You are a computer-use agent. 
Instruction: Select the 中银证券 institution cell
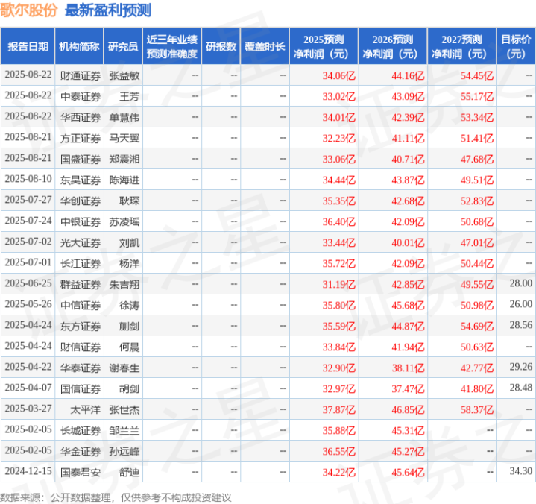pos(81,222)
